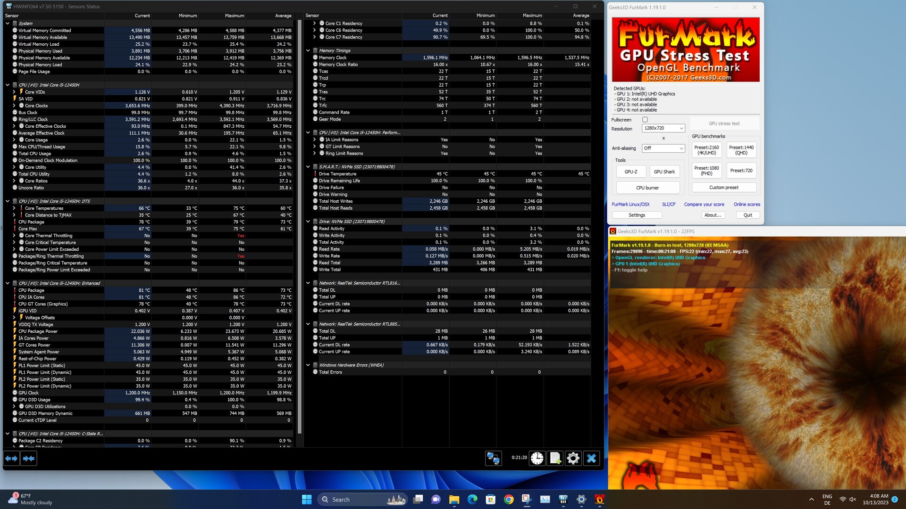Image resolution: width=906 pixels, height=509 pixels.
Task: Click the CPU burner button
Action: [647, 188]
